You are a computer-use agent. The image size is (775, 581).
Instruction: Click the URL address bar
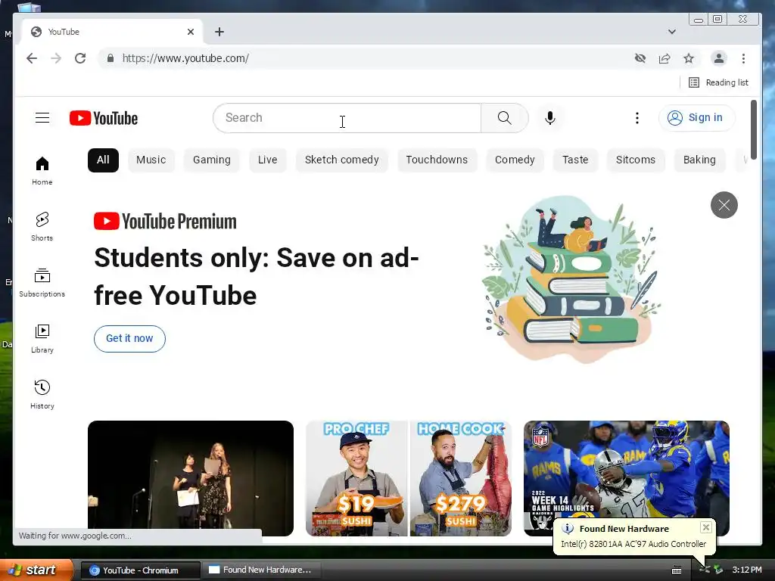point(366,58)
